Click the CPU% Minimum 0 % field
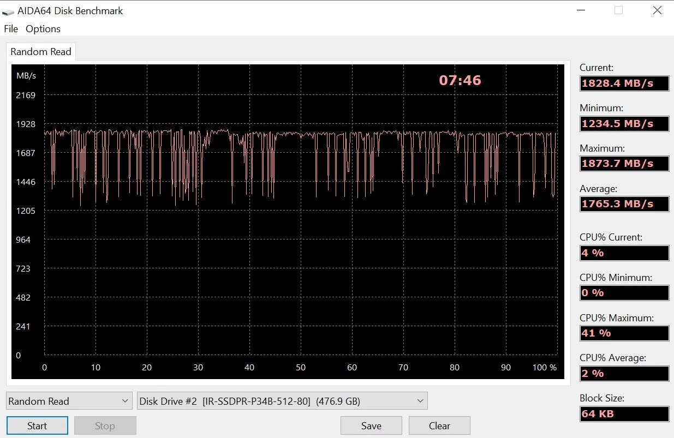 click(x=624, y=293)
